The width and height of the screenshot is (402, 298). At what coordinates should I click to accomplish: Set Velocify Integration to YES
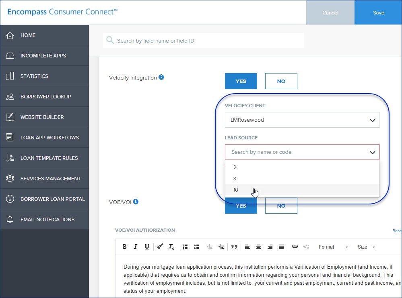pos(241,81)
